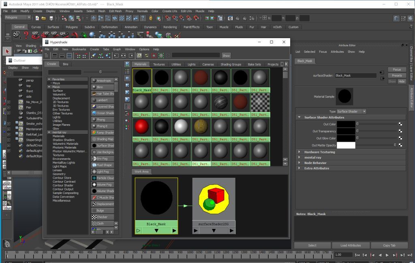Click the Focus button in Attribute Editor
The width and height of the screenshot is (415, 263).
[397, 69]
